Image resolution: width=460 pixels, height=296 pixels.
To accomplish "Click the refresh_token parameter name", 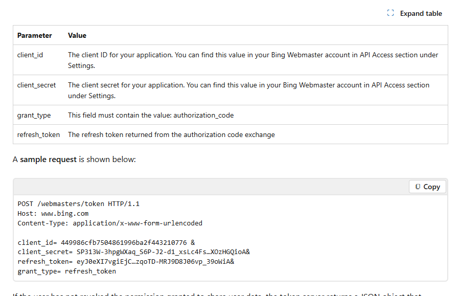I will pos(38,134).
